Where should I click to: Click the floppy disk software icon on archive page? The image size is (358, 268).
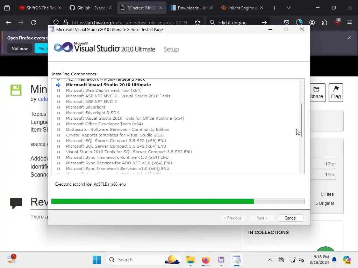16,90
